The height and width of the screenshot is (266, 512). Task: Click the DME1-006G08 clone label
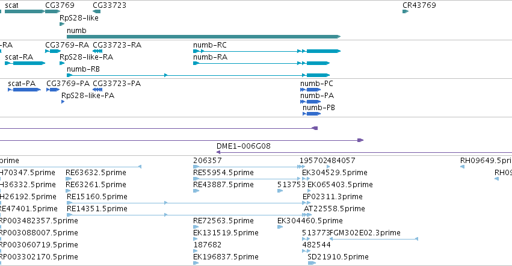[x=244, y=146]
